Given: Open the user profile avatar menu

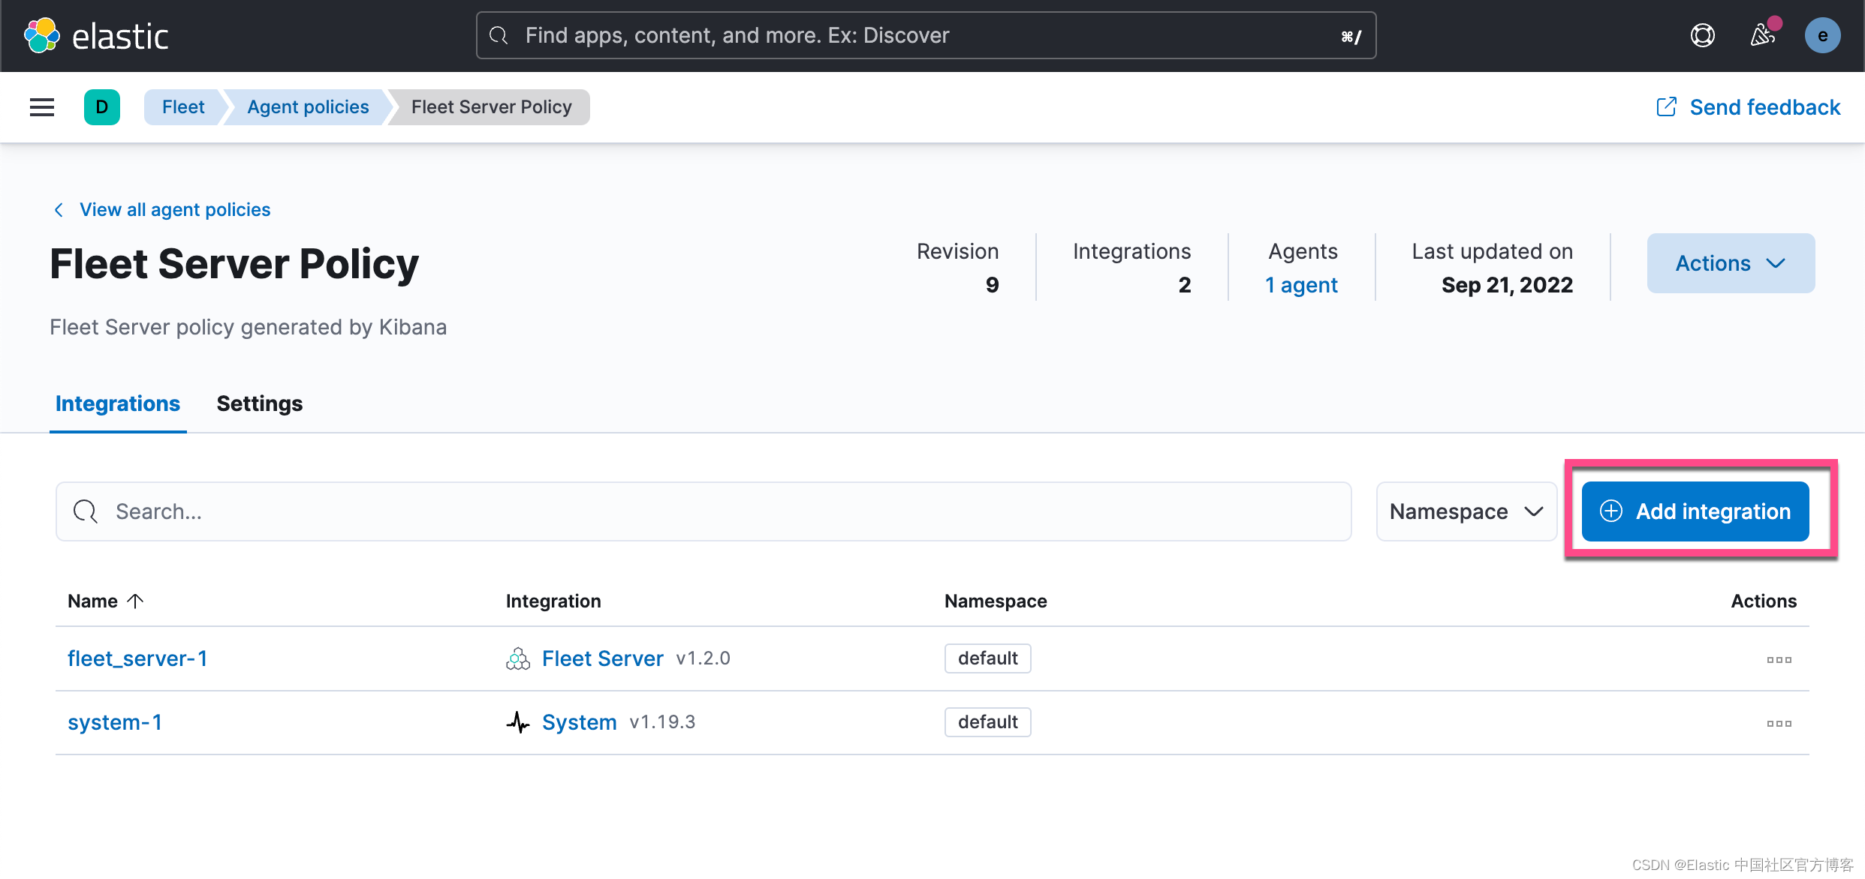Looking at the screenshot, I should pos(1822,34).
